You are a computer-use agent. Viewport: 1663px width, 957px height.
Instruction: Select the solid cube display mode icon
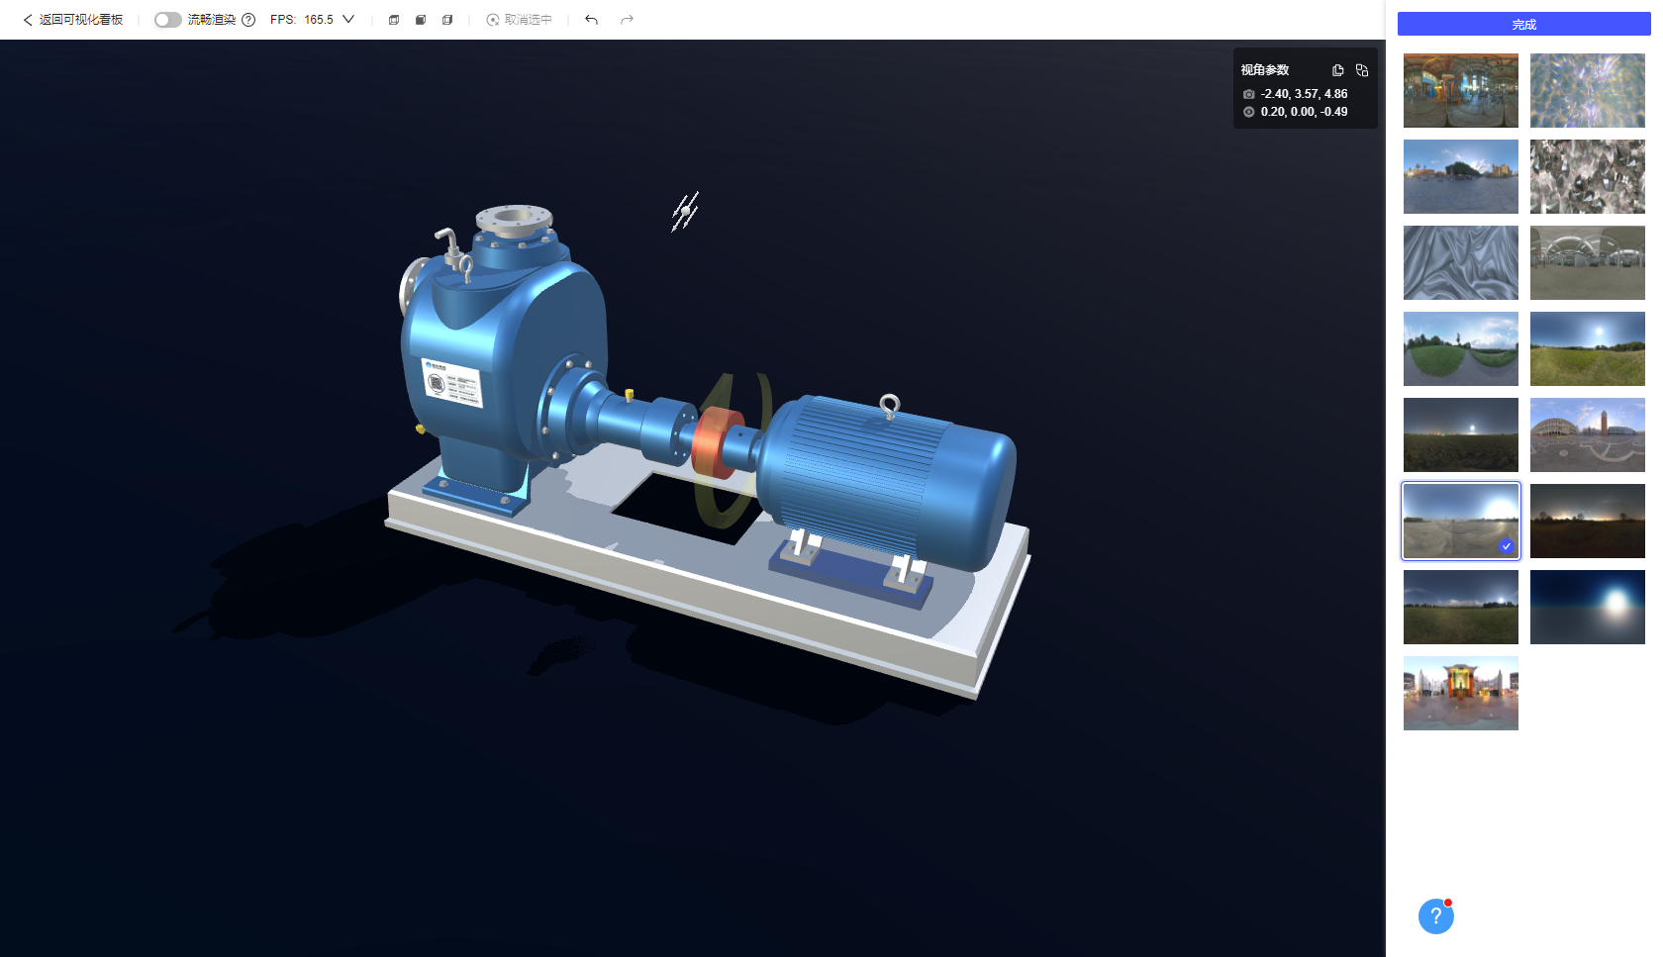[421, 20]
